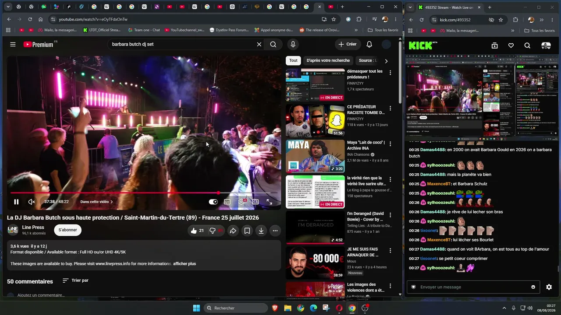This screenshot has width=561, height=315.
Task: Like the Barbara Butch video
Action: [x=197, y=231]
